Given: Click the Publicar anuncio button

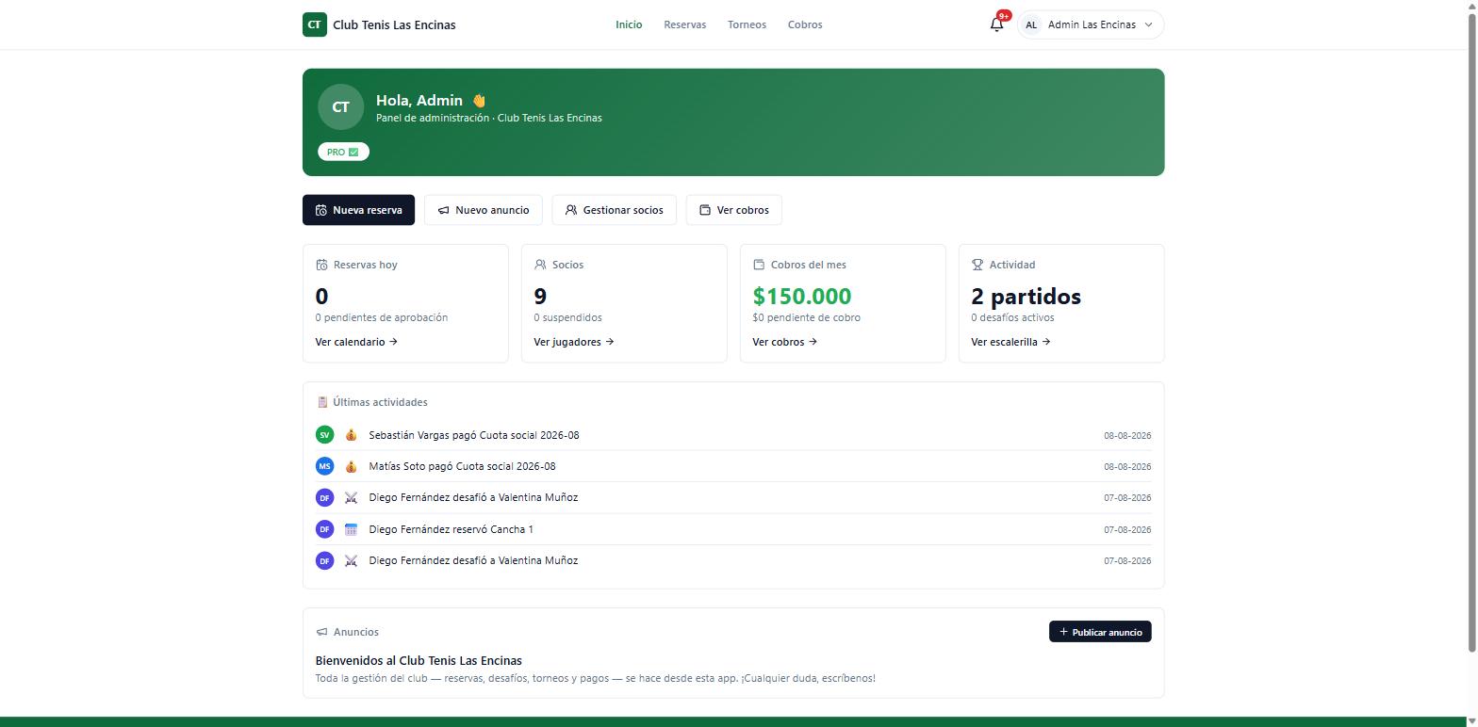Looking at the screenshot, I should point(1100,632).
